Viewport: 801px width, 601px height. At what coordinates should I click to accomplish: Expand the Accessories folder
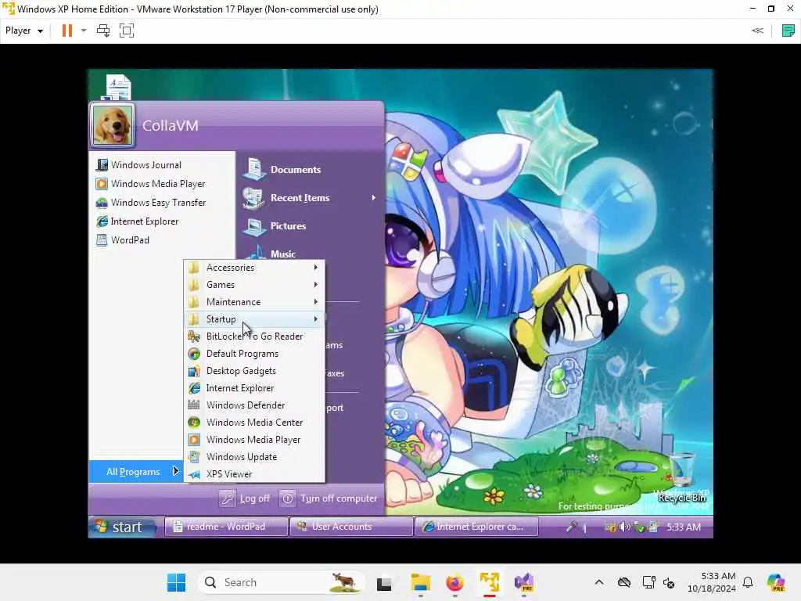pyautogui.click(x=254, y=268)
